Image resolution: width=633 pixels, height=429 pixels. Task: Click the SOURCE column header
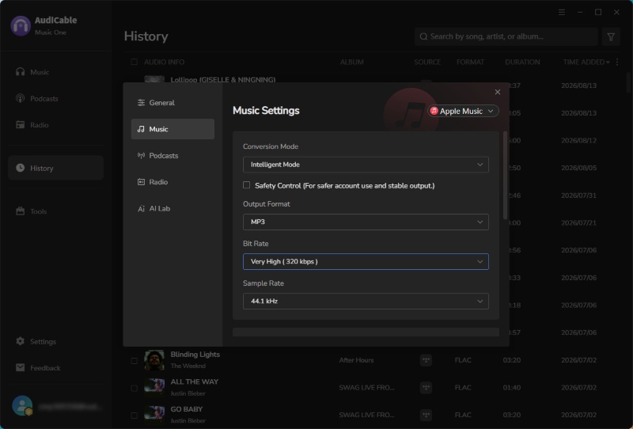point(427,62)
